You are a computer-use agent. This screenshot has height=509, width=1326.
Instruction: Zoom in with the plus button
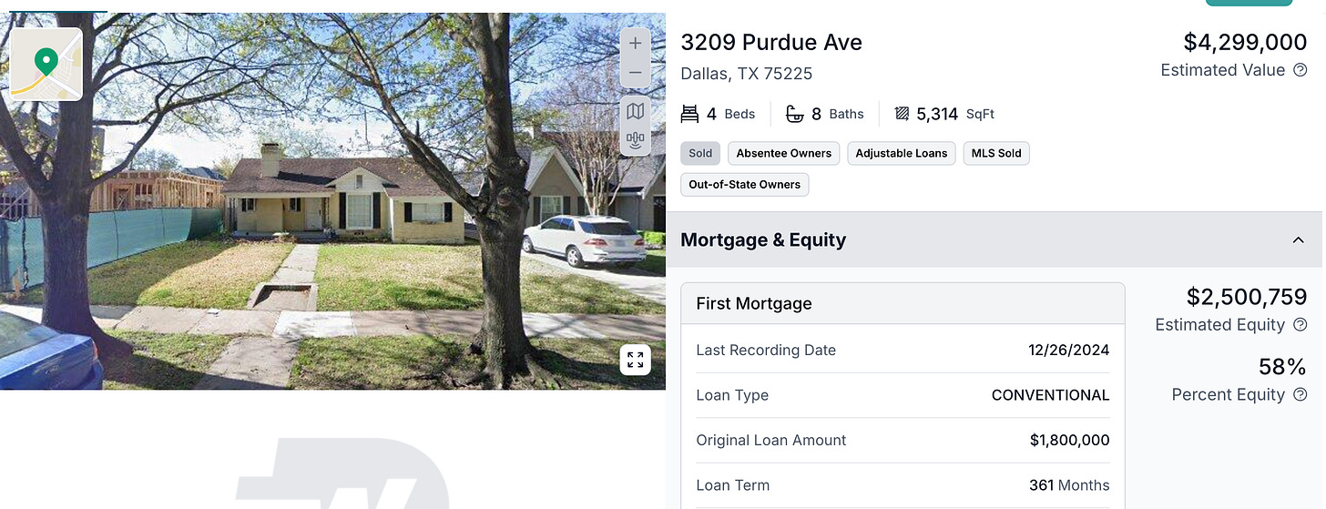[635, 44]
